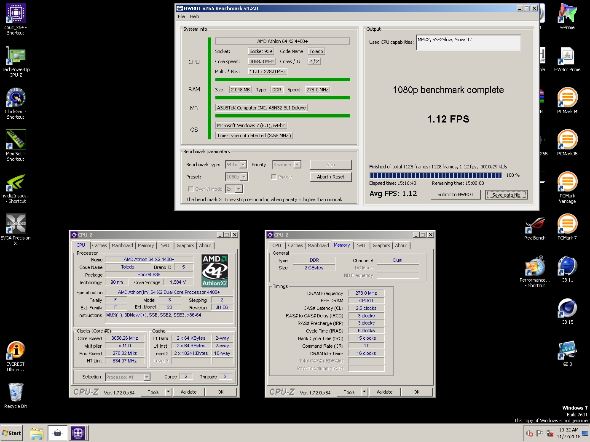Click the muted volume tray icon
This screenshot has height=442, width=590.
pos(530,433)
